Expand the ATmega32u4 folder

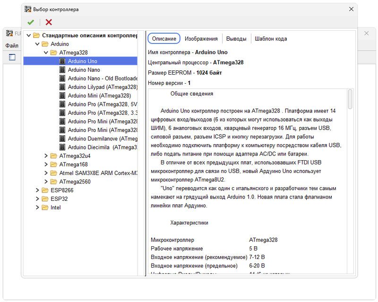[45, 156]
